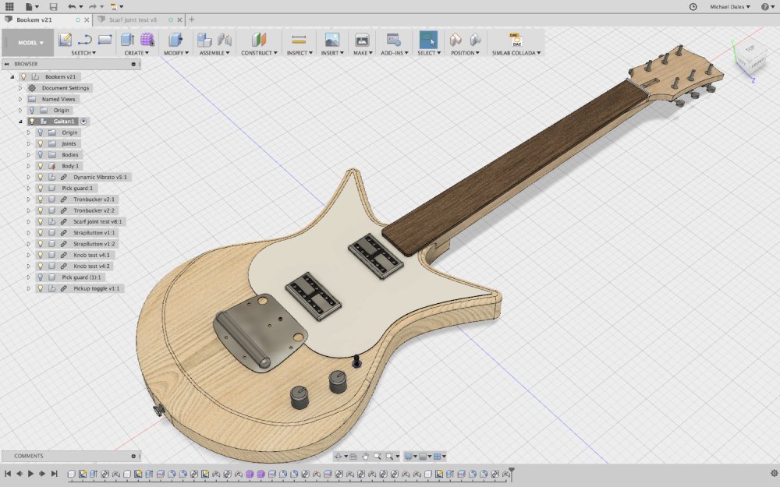Collapse the BROWSER panel with its arrows
Viewport: 780px width, 487px height.
point(7,64)
